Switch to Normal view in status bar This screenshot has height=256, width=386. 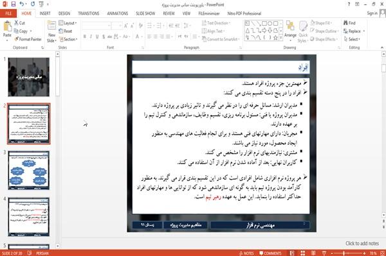(x=292, y=253)
